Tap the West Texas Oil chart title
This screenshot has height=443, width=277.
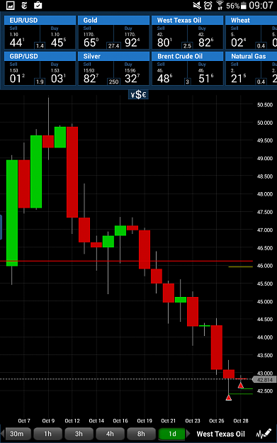tap(220, 434)
